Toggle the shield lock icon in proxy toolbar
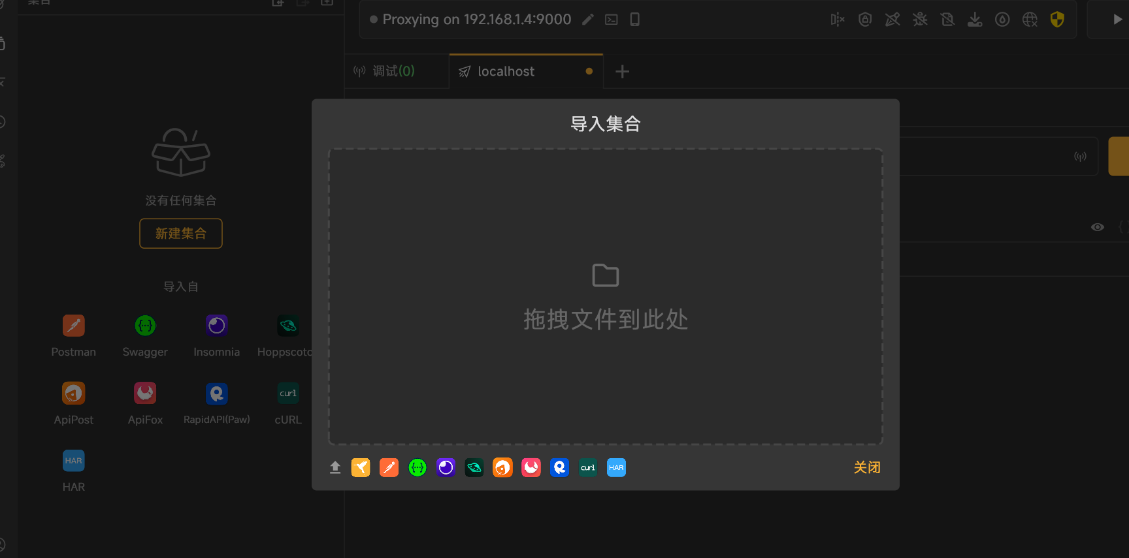Viewport: 1129px width, 558px height. (865, 20)
